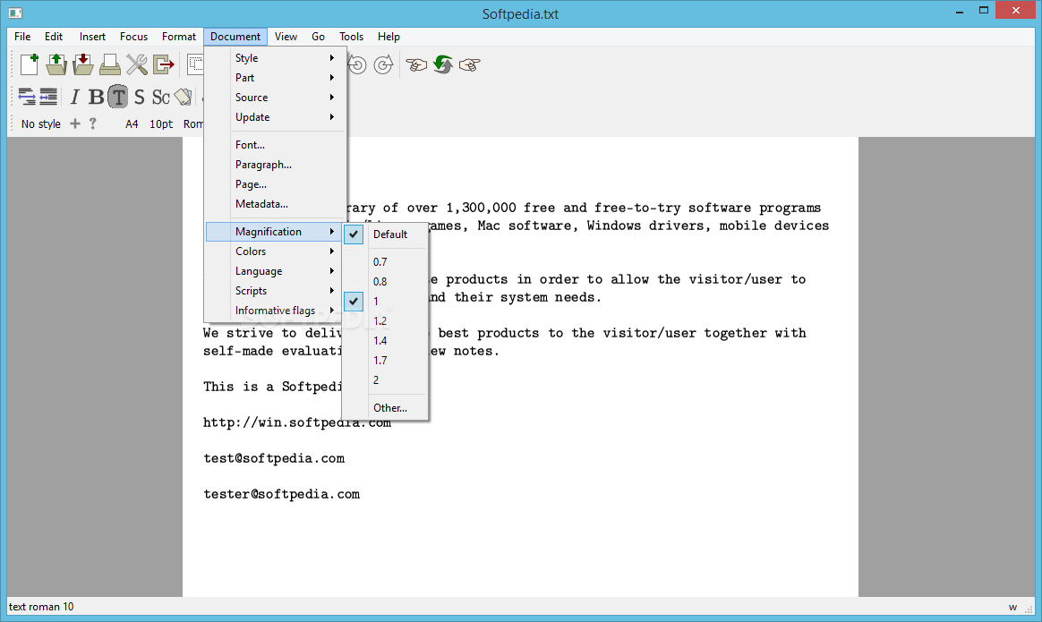
Task: Expand the Colors submenu
Action: click(276, 251)
